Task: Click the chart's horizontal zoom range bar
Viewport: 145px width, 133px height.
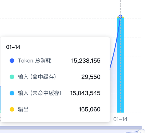Action: tap(71, 128)
